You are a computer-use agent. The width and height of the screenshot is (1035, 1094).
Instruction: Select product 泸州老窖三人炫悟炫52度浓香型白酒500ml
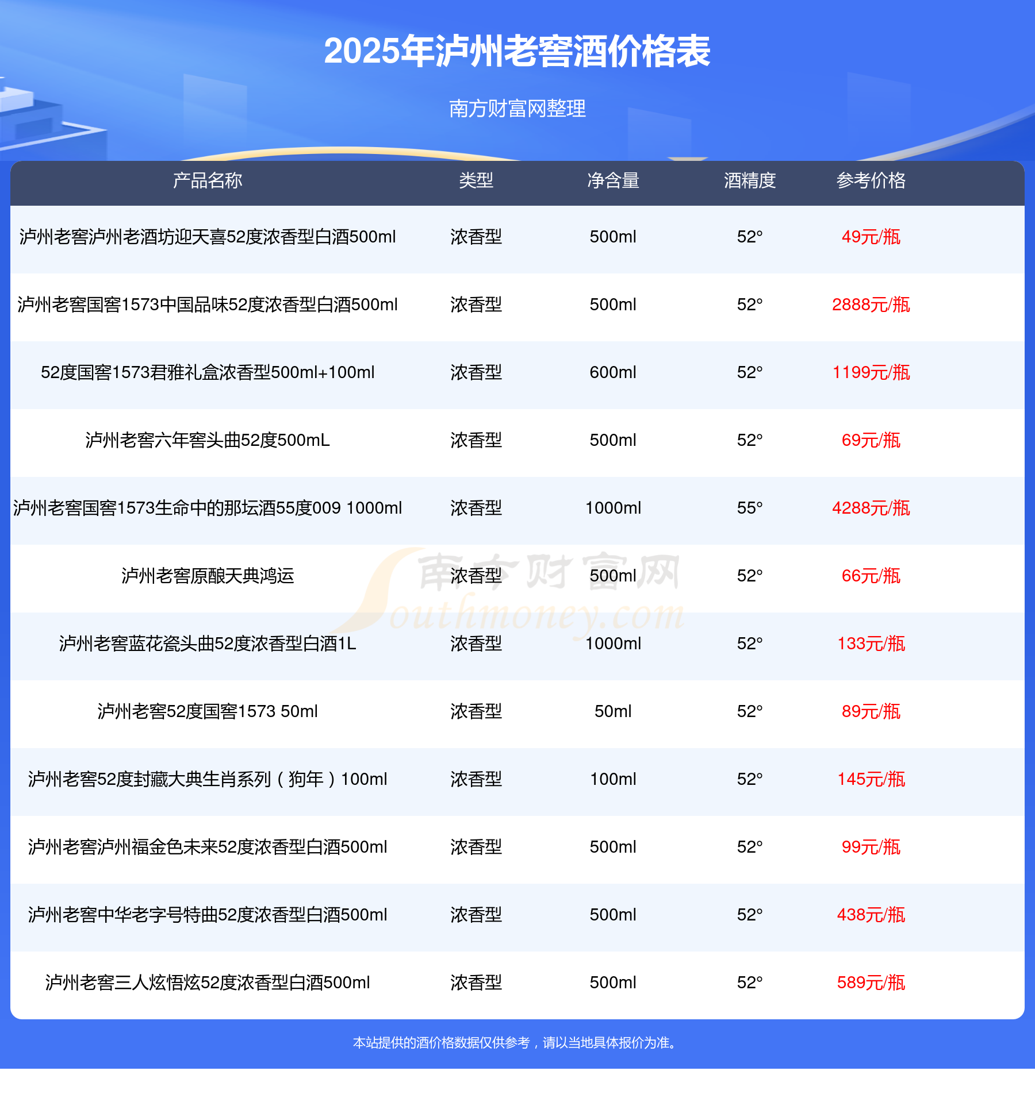click(x=208, y=983)
